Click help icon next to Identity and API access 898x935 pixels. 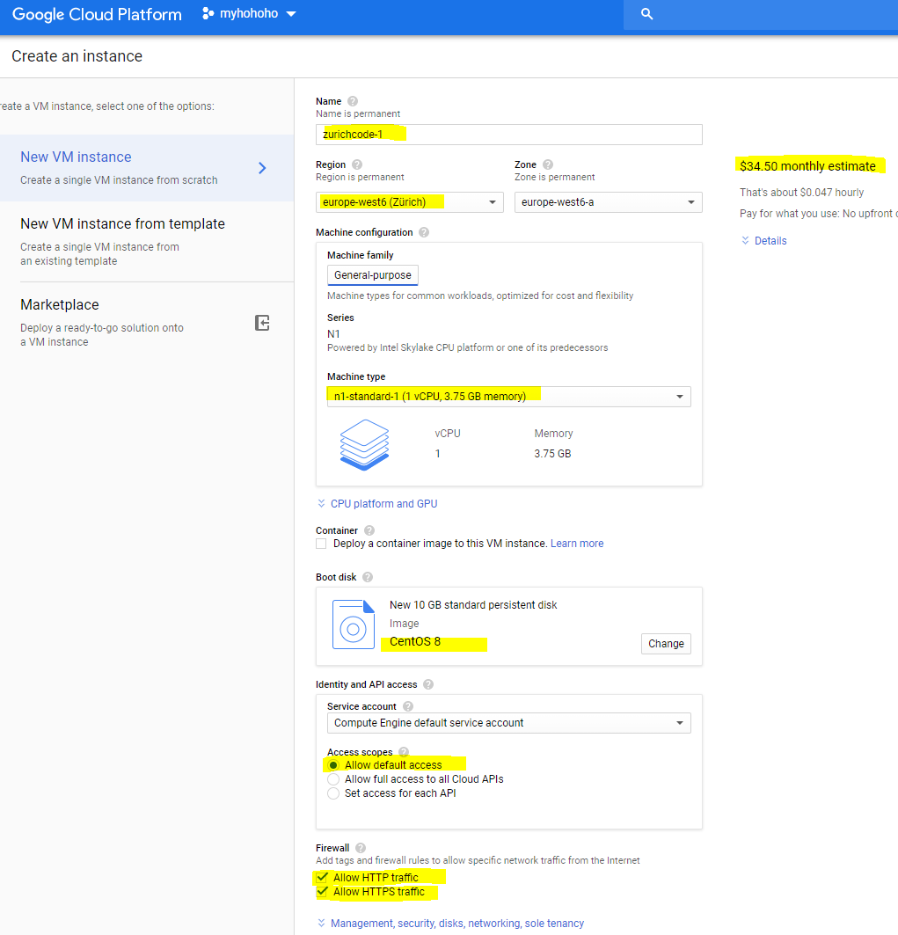(x=428, y=684)
